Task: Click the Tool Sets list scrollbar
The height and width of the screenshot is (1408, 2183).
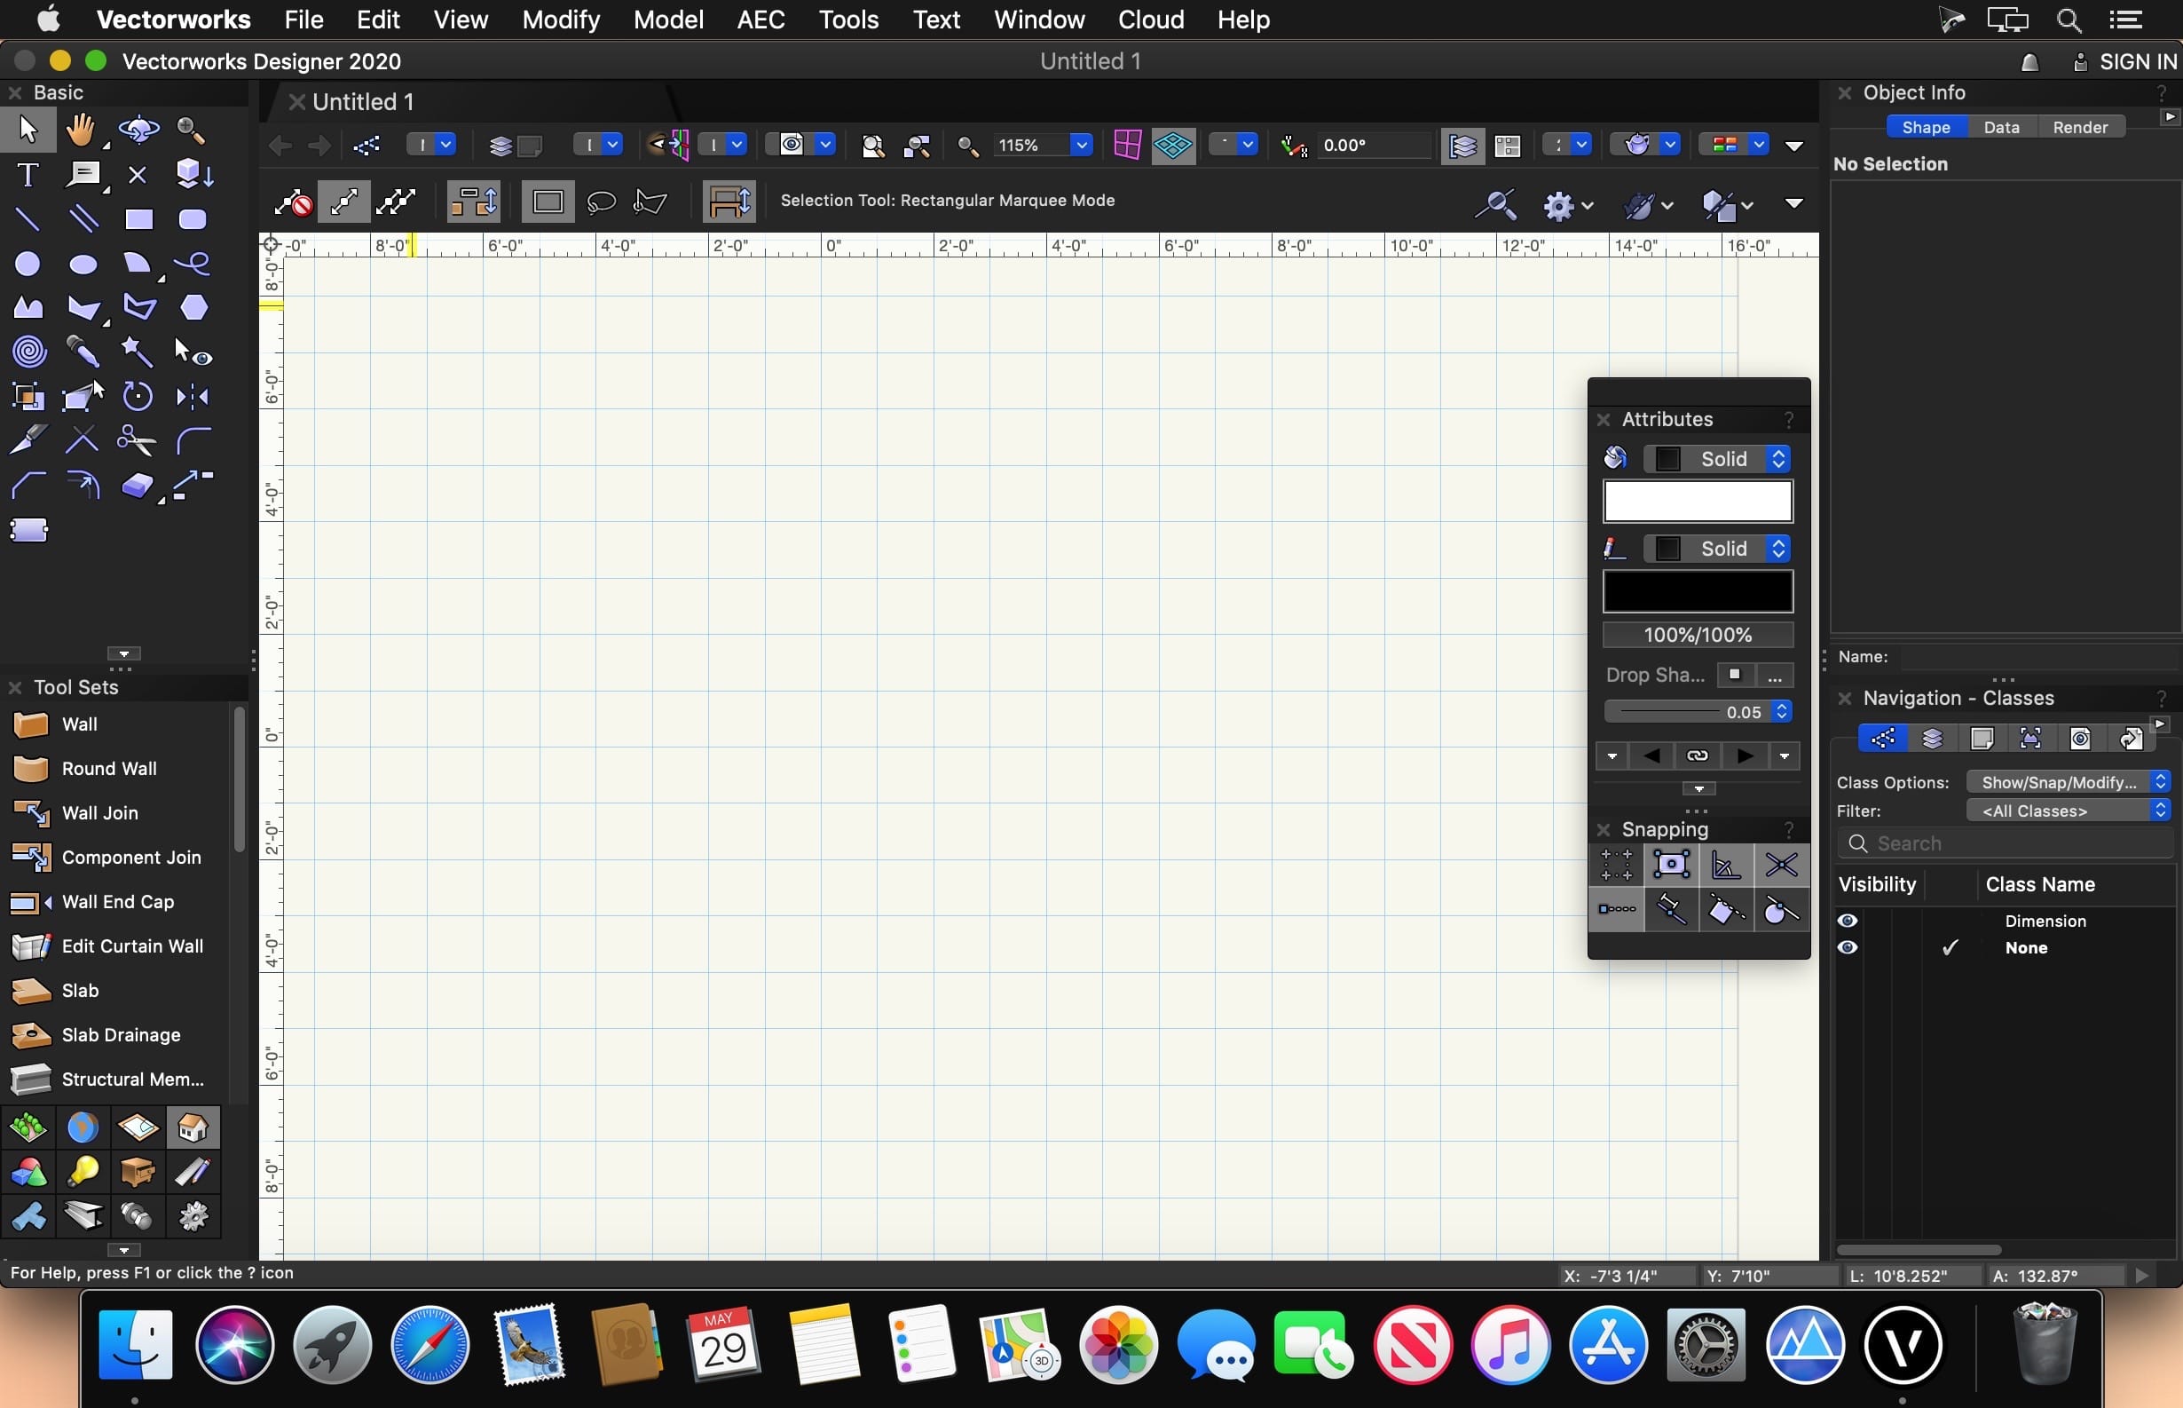Action: pyautogui.click(x=240, y=779)
